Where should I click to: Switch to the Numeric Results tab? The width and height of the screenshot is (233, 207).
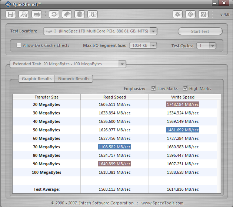coord(74,79)
